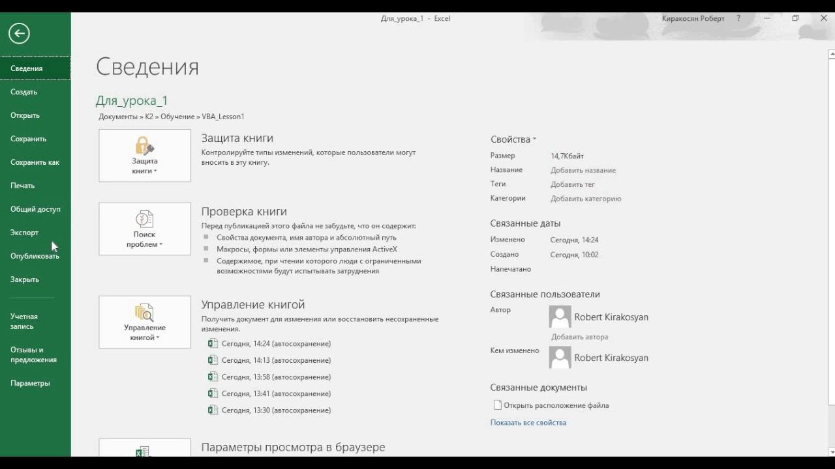Click the Help question mark icon
Screen dimensions: 835x469
coord(738,18)
